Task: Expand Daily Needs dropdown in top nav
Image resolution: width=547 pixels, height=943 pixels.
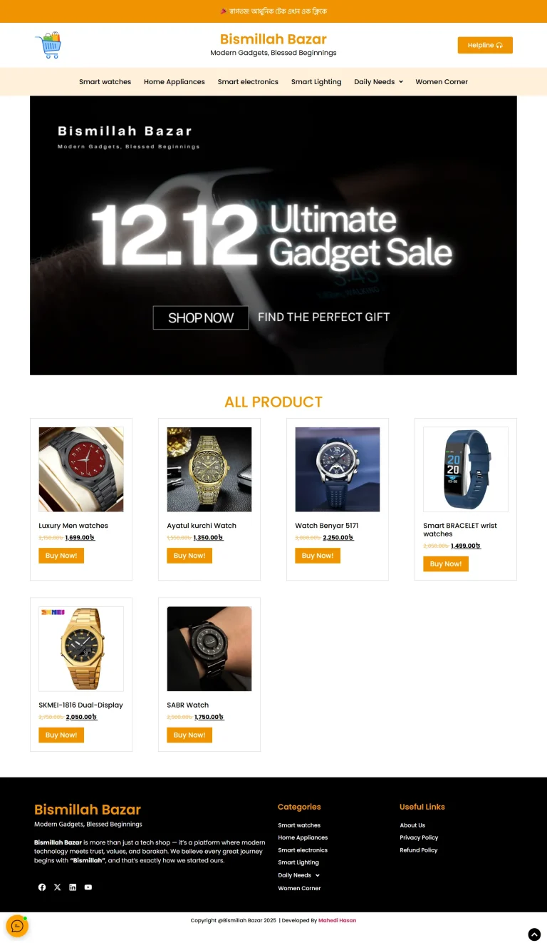Action: tap(378, 82)
